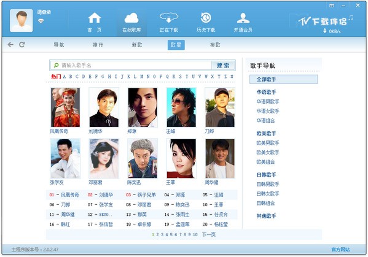The width and height of the screenshot is (368, 257).
Task: Open 正在下载 download cloud icon
Action: pyautogui.click(x=169, y=18)
